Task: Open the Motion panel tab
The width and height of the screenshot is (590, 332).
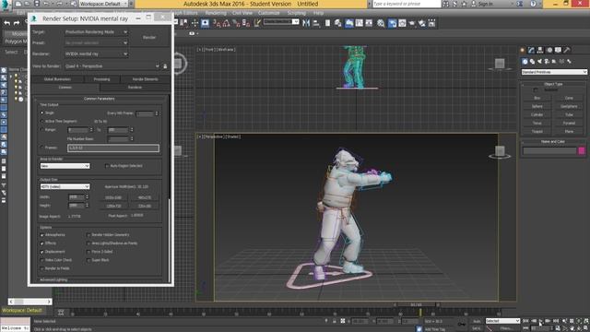Action: 549,50
